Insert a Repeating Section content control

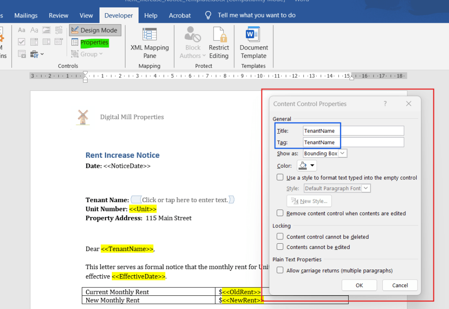pyautogui.click(x=22, y=54)
